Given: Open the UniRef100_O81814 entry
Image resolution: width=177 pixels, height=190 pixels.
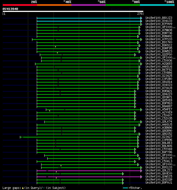Looking at the screenshot, I should pos(159,82).
